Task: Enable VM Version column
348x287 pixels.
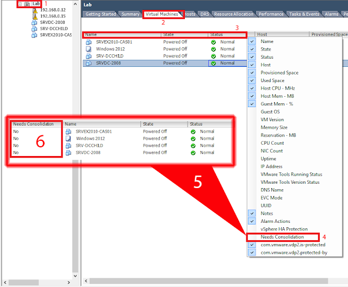Action: [x=295, y=120]
